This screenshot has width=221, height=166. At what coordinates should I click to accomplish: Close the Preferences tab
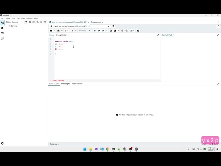tap(103, 22)
